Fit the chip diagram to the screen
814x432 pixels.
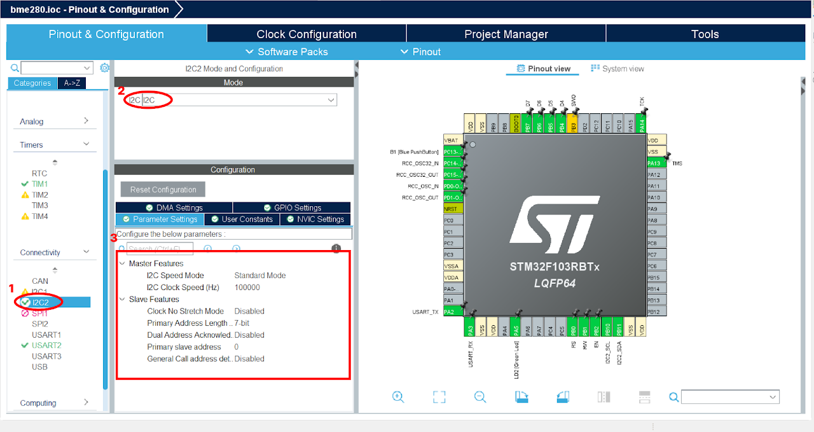tap(439, 396)
